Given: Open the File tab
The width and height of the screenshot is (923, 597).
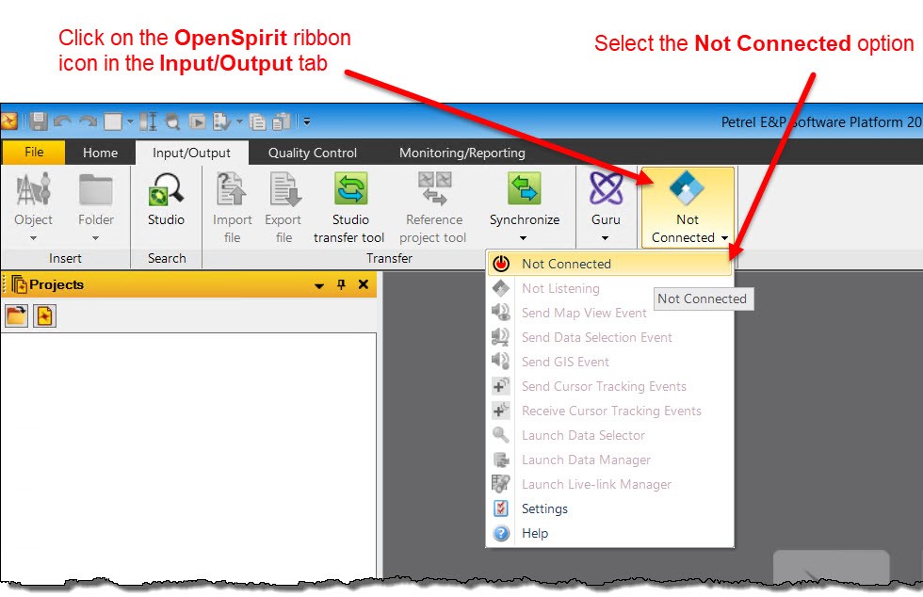Looking at the screenshot, I should tap(34, 152).
